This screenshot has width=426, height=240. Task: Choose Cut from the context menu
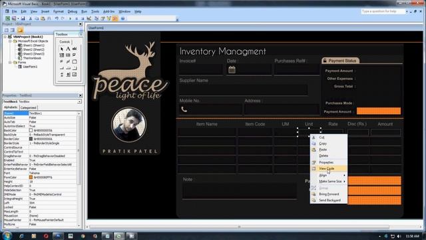(x=328, y=137)
